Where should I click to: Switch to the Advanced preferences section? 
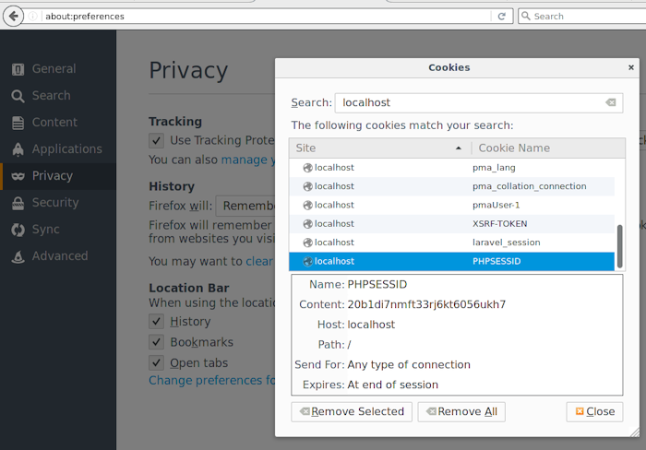click(60, 256)
